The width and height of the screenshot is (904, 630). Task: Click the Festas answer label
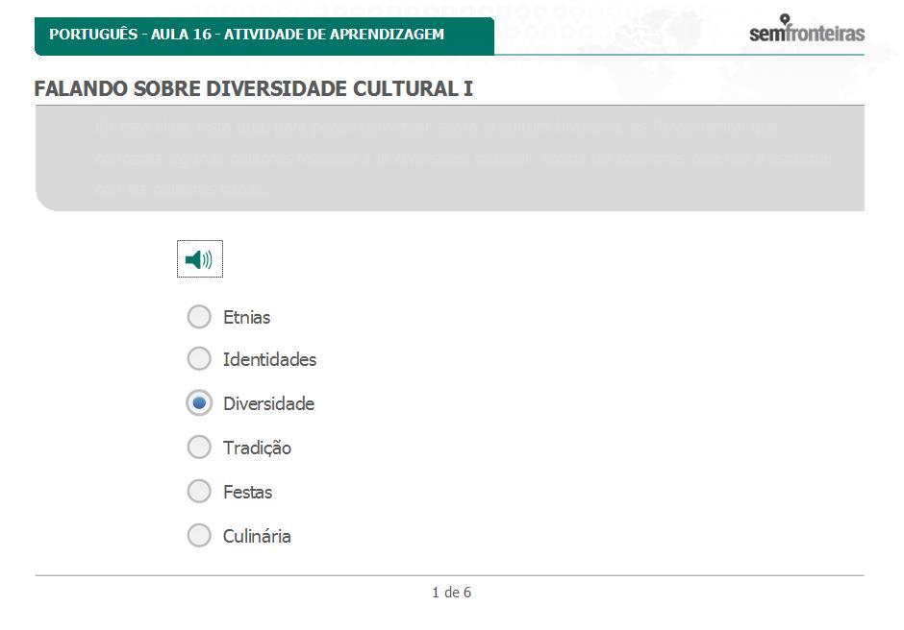(248, 493)
